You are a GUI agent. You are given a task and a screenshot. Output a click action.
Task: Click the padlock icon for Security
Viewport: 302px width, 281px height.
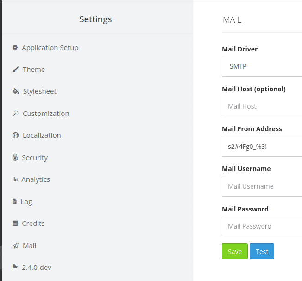15,157
